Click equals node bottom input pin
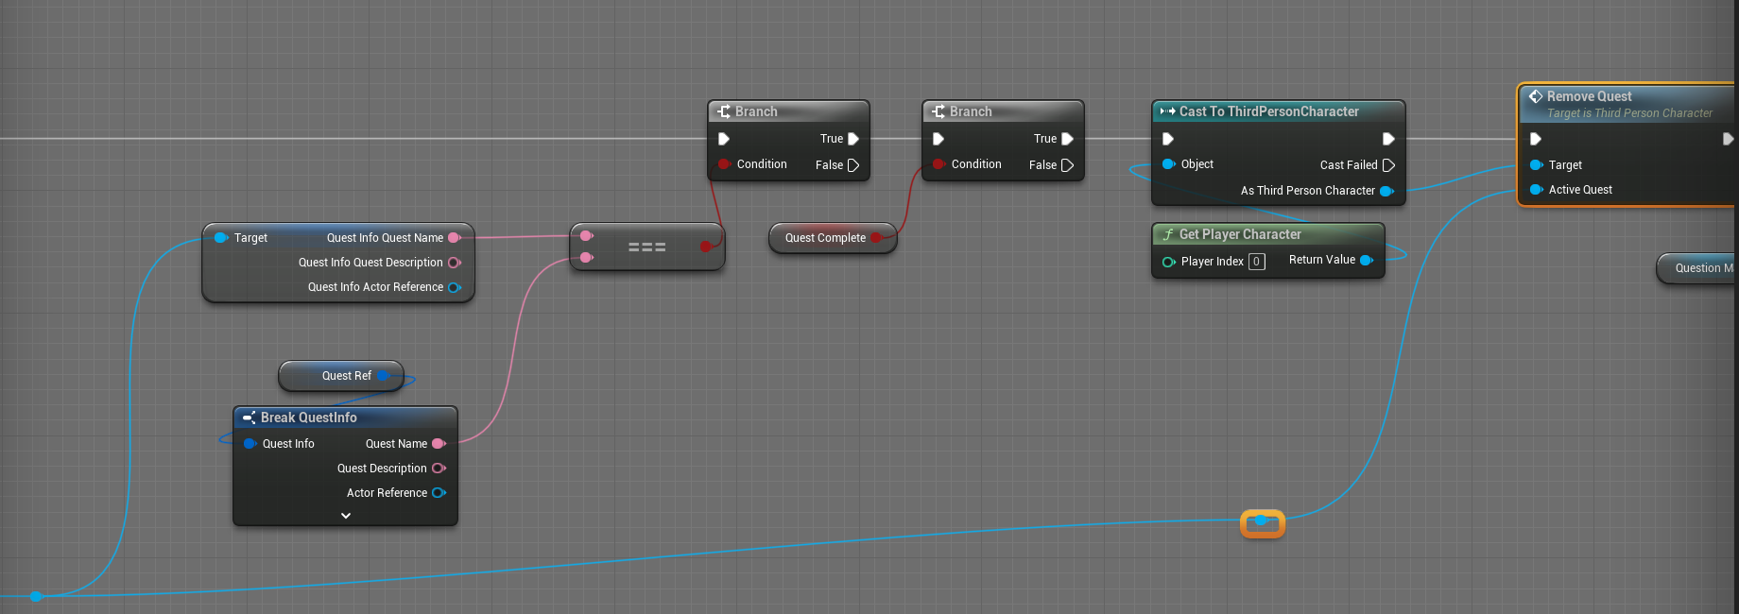Viewport: 1739px width, 614px height. tap(586, 258)
